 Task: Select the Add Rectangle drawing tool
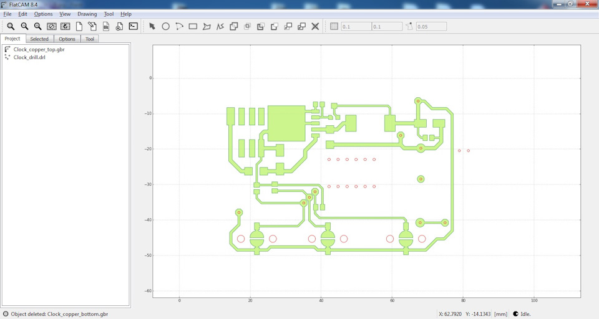pos(193,26)
